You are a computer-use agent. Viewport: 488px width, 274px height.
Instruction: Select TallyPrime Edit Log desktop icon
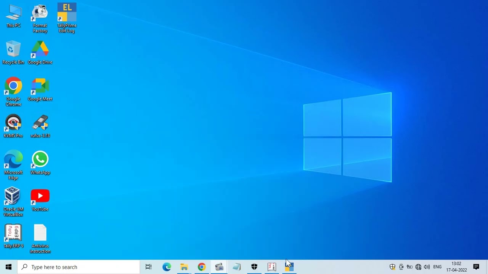[67, 18]
